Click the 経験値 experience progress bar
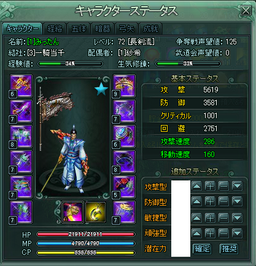 coord(70,64)
